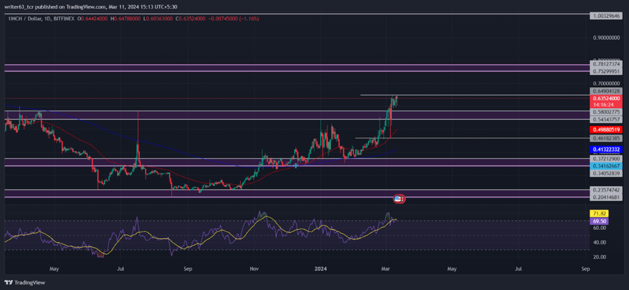This screenshot has width=629, height=290.
Task: Click the Mar label on the time axis
Action: click(386, 268)
